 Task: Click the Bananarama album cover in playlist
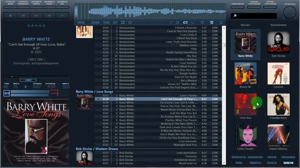point(84,32)
